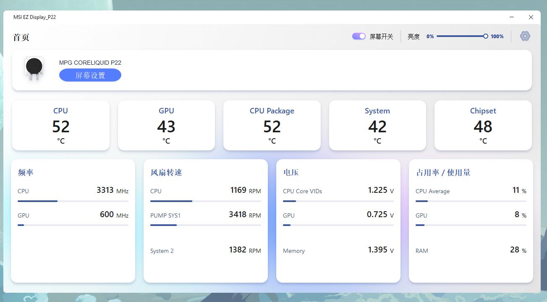Viewport: 547px width, 302px height.
Task: Click the 风扇转速 fan speed panel title
Action: [166, 172]
